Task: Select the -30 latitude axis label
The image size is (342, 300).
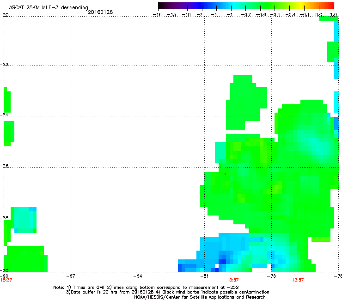Action: (4, 270)
